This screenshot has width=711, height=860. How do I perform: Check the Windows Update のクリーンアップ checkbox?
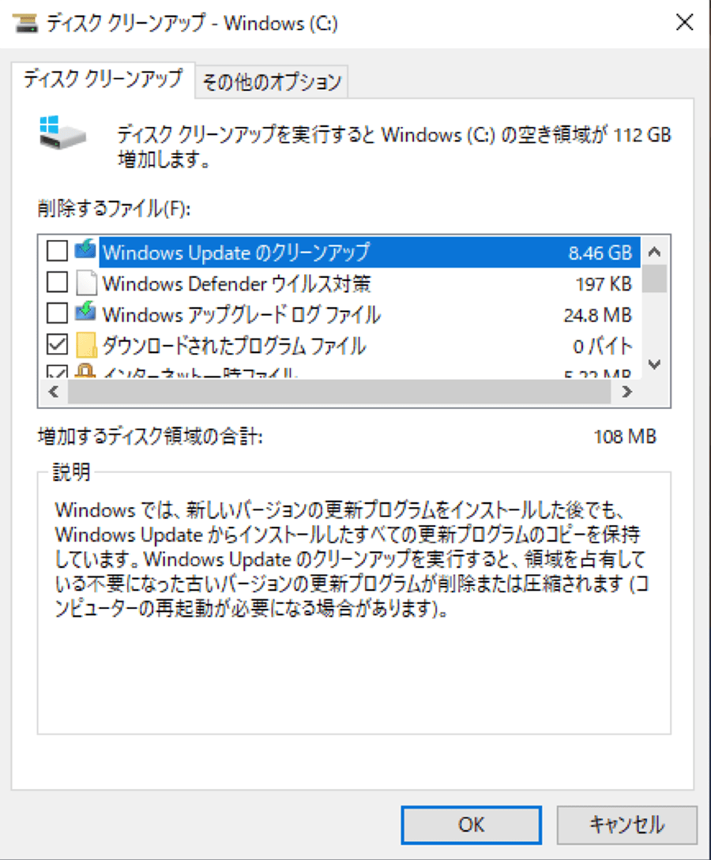(x=57, y=250)
